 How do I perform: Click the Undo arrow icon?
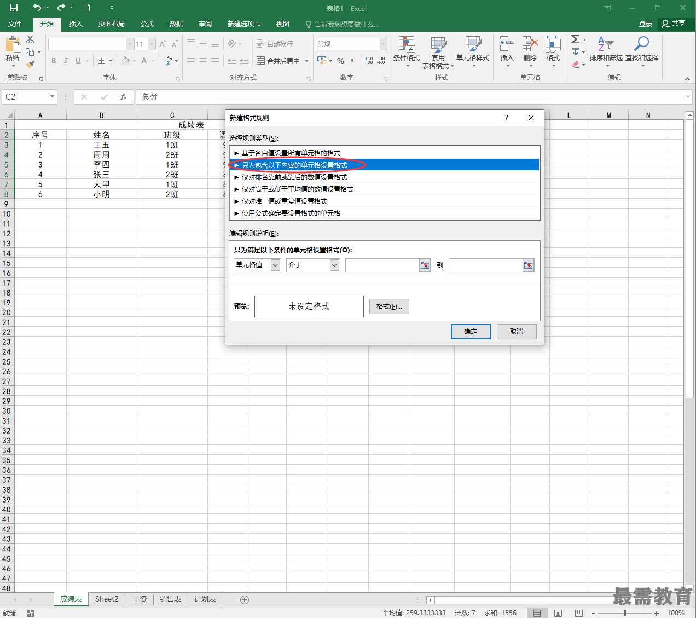tap(37, 8)
